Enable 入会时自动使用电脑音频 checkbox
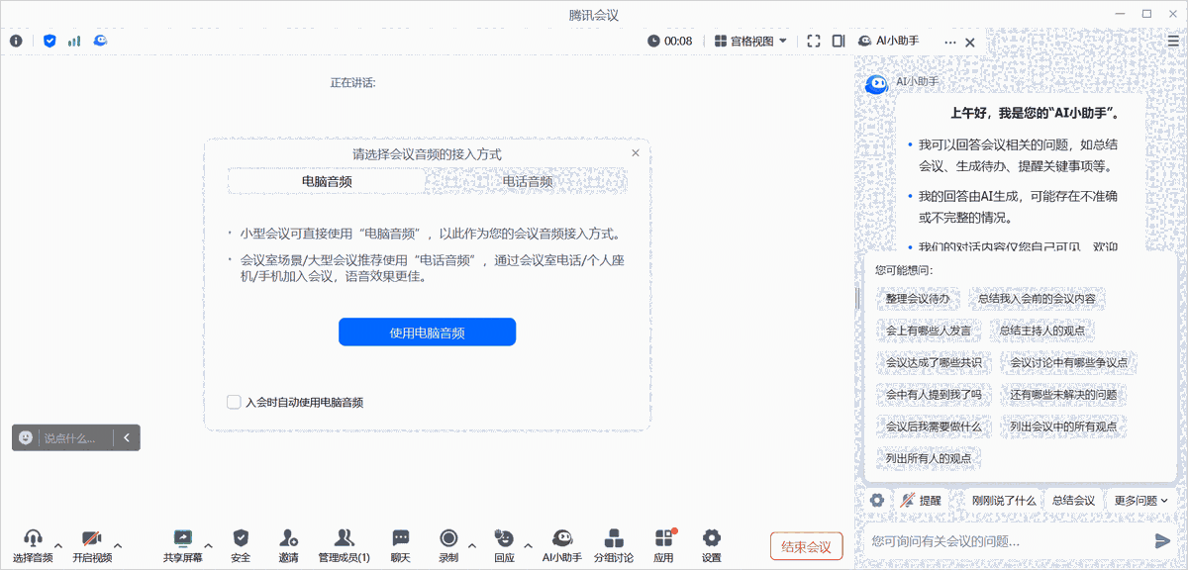 tap(235, 402)
